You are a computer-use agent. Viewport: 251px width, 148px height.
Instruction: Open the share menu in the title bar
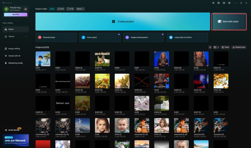point(213,3)
